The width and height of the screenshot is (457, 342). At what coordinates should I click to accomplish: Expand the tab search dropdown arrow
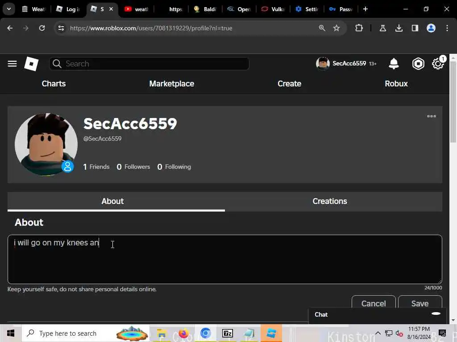tap(9, 9)
